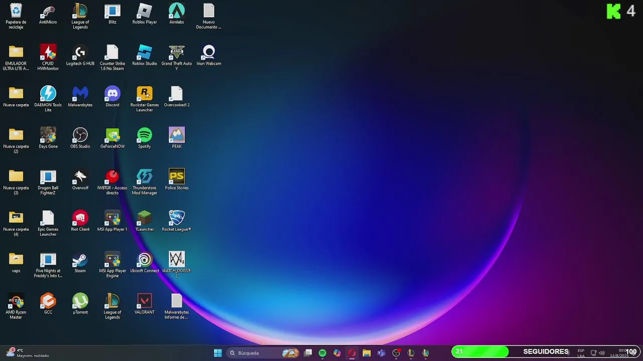Click the GCC desktop icon
Image resolution: width=643 pixels, height=361 pixels.
click(48, 304)
